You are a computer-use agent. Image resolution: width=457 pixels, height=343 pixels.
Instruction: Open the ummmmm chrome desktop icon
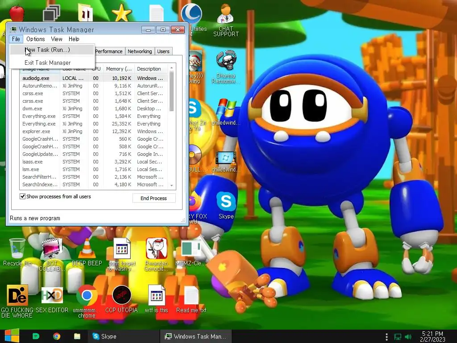coord(87,301)
